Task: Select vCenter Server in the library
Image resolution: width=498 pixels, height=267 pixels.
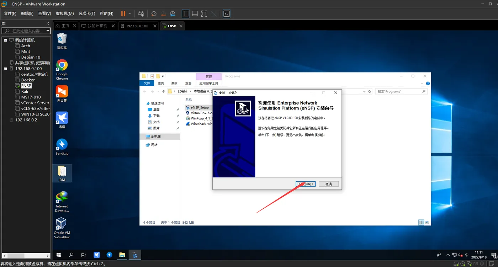Action: pos(35,103)
